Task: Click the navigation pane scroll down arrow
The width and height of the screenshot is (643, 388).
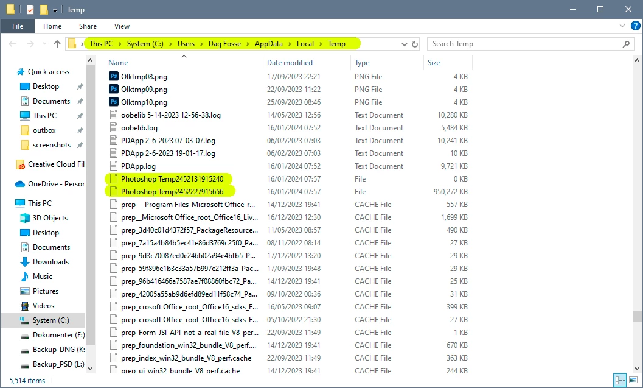Action: 90,369
